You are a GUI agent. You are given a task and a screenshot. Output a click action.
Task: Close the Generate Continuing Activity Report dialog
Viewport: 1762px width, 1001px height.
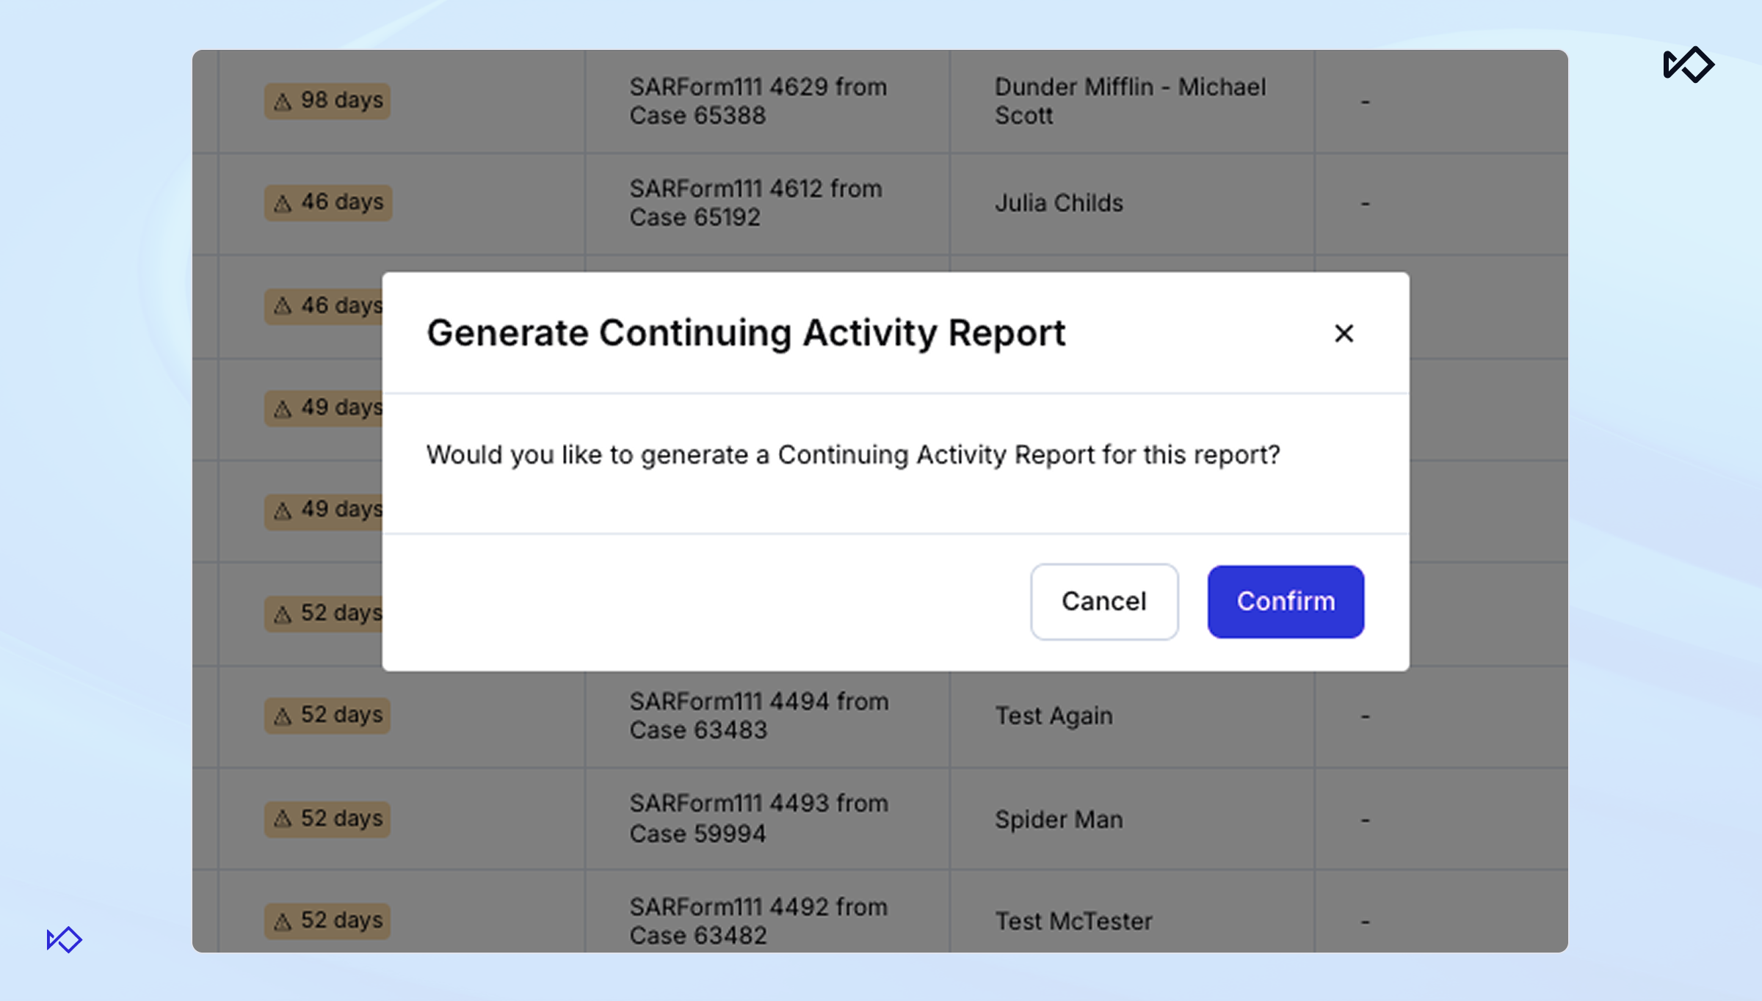[x=1344, y=333]
